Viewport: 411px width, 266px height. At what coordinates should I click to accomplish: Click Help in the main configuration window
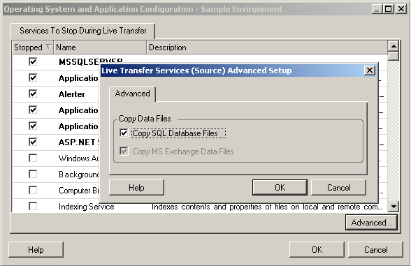[36, 250]
